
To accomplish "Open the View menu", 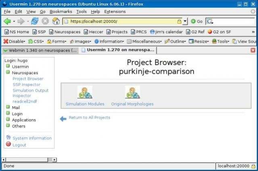I will click(31, 12).
